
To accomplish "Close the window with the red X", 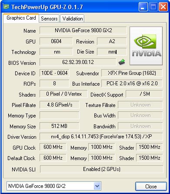I will tap(163, 7).
